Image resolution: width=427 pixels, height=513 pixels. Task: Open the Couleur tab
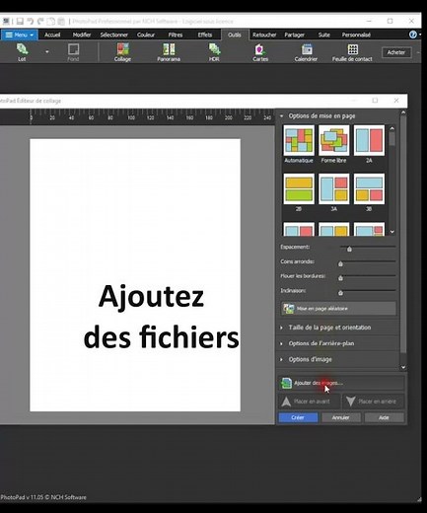[x=146, y=35]
